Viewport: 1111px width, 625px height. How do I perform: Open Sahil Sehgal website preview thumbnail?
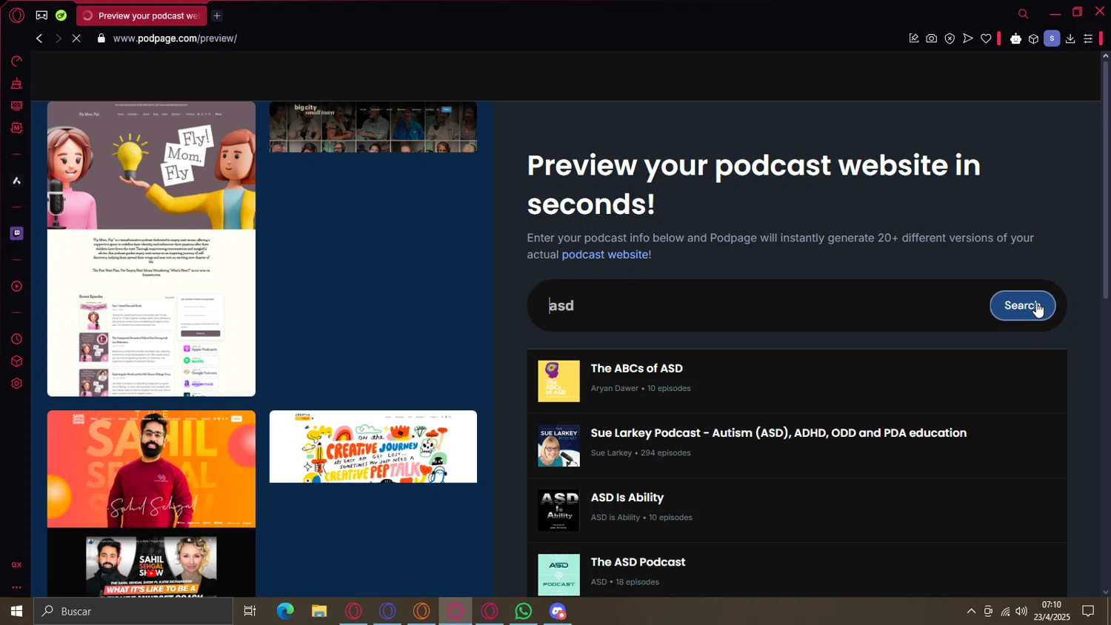(151, 504)
